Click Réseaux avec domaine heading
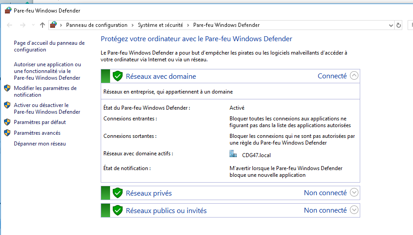 (161, 77)
